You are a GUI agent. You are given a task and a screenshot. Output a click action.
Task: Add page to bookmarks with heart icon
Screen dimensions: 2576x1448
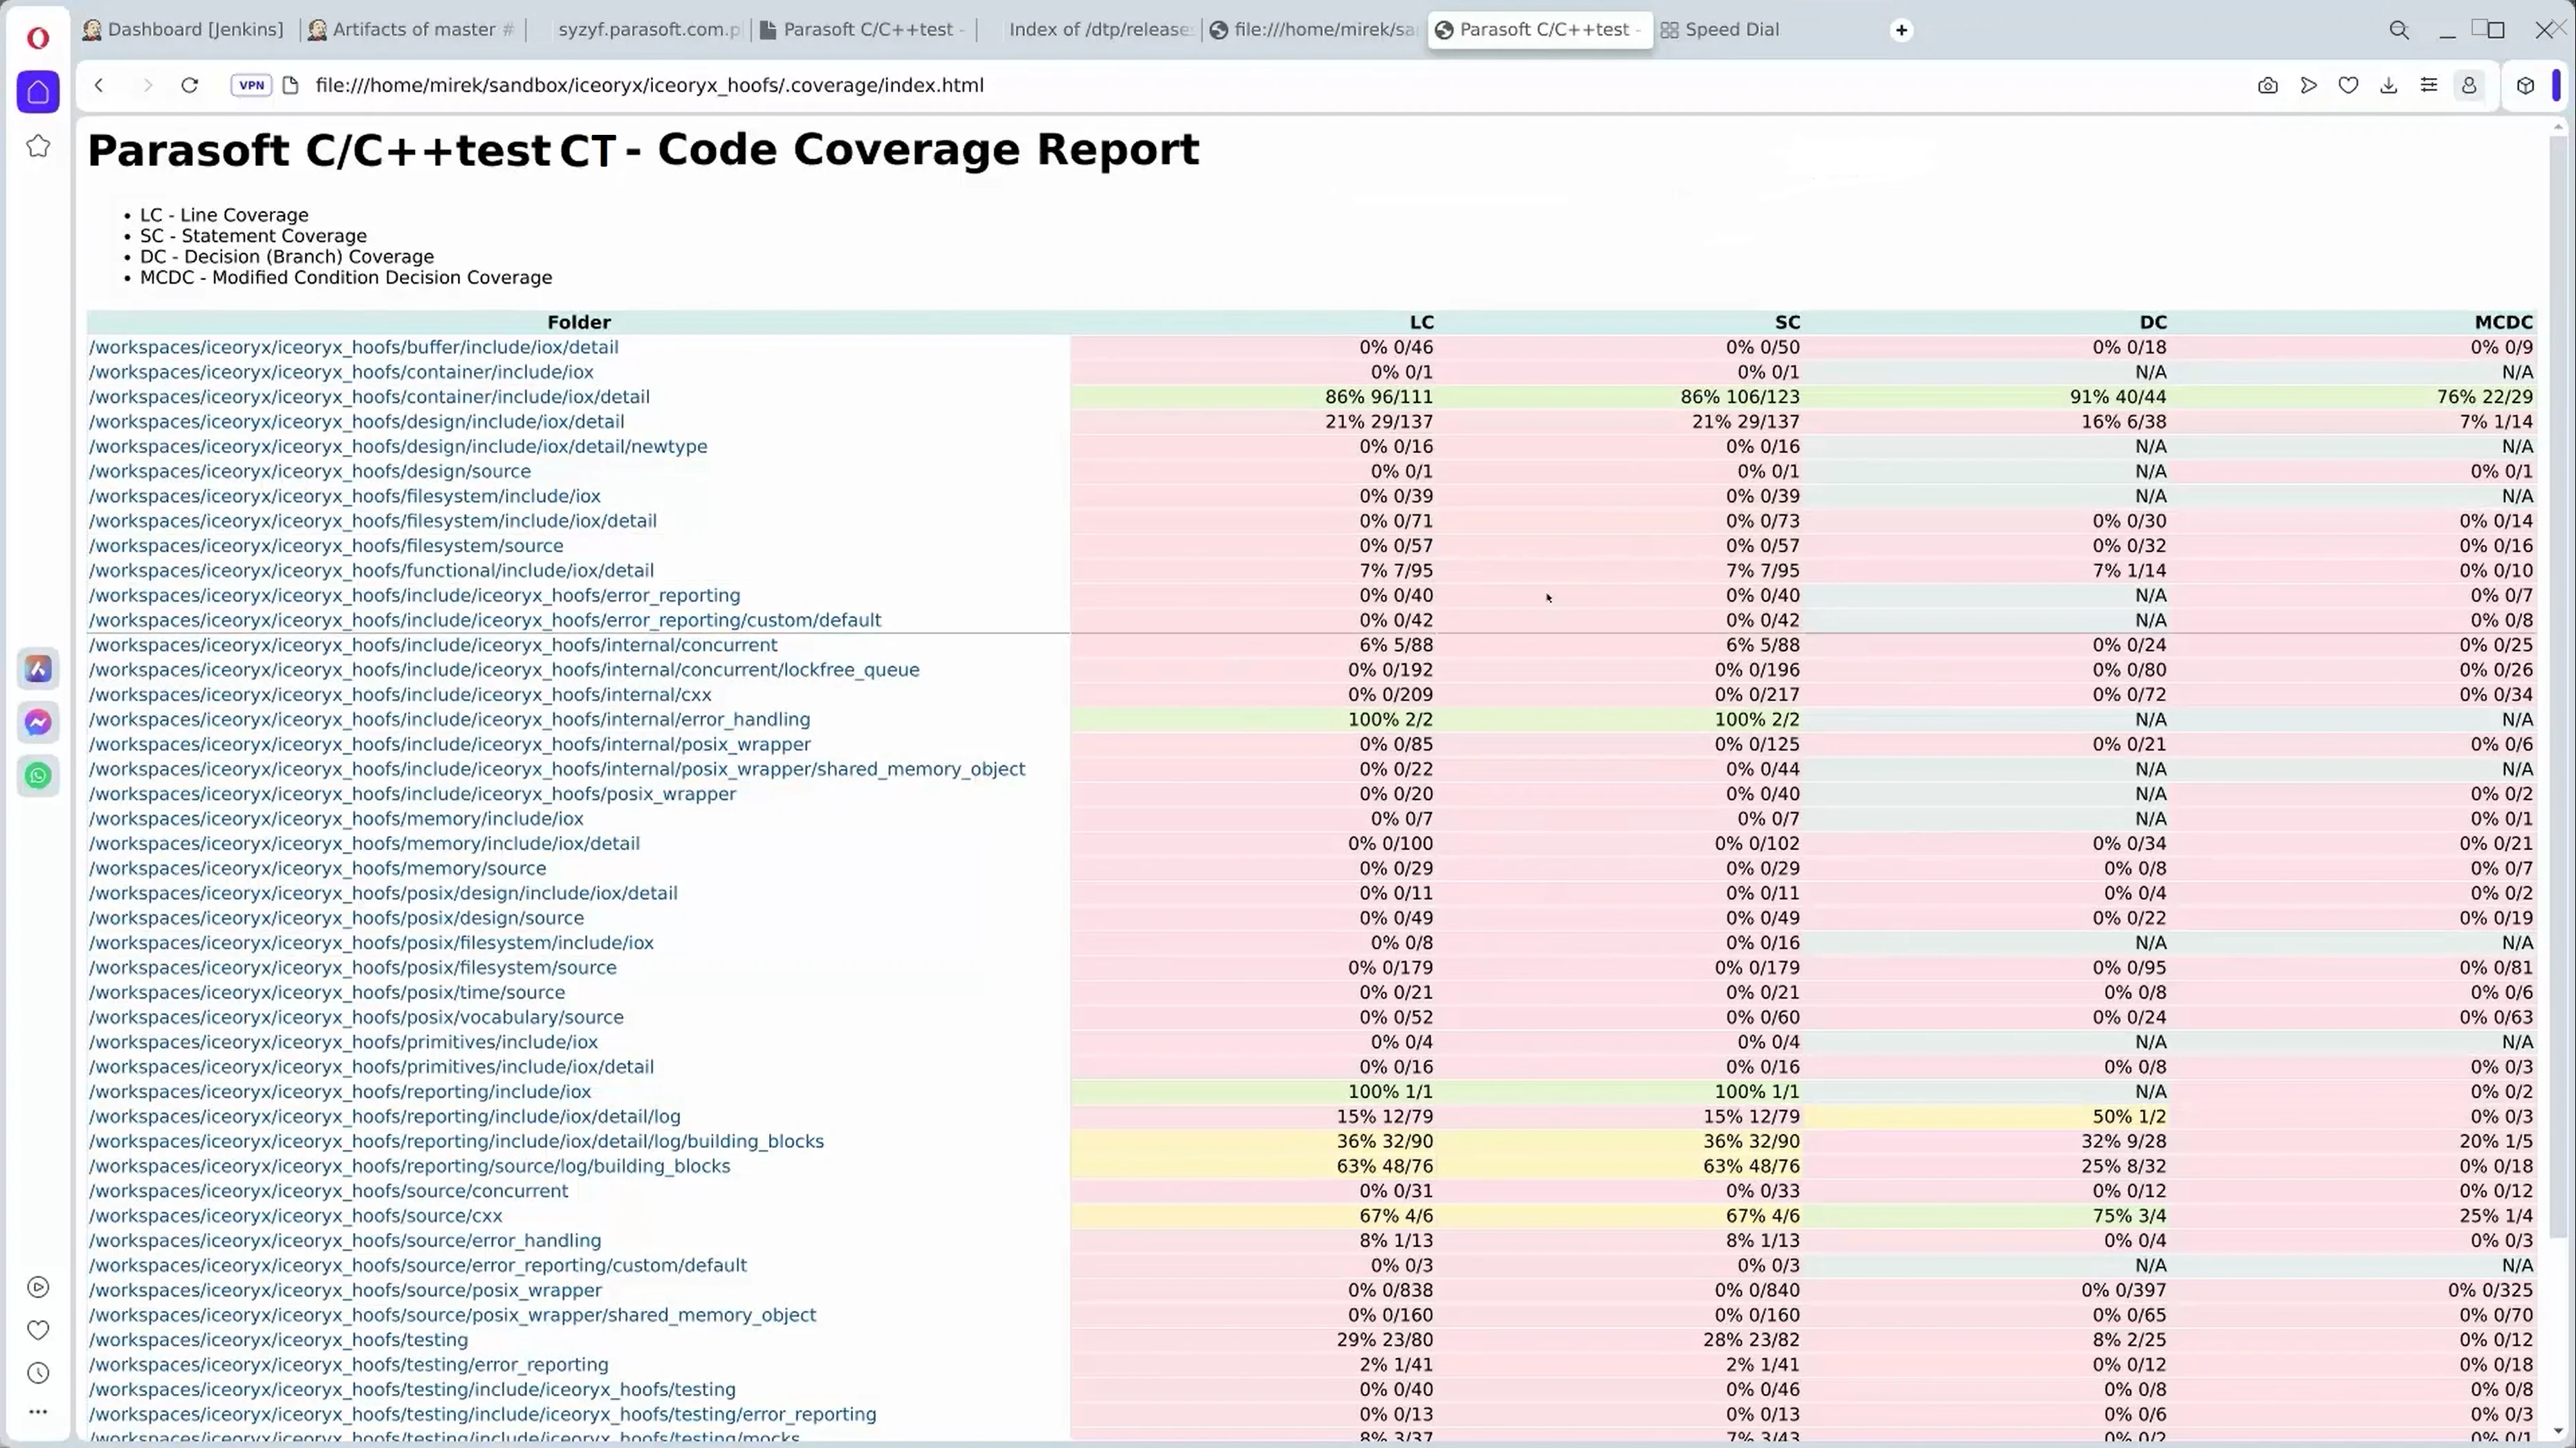(x=2348, y=85)
